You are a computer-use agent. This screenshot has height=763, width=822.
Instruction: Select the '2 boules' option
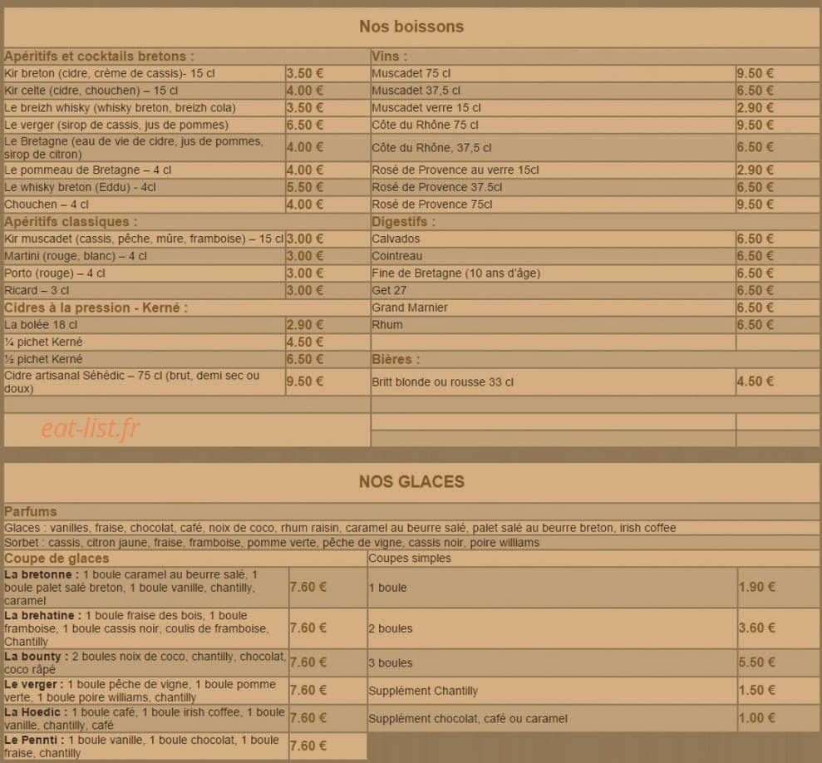(x=391, y=628)
